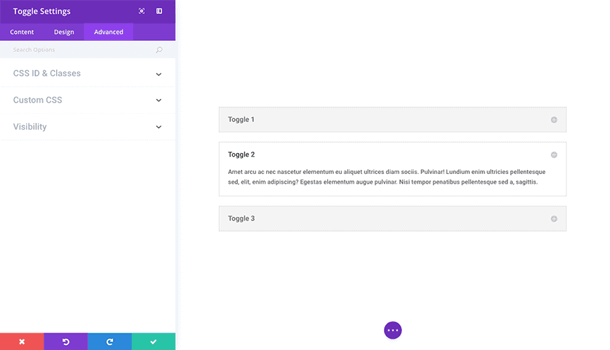Click the Toggle 1 title text
This screenshot has width=610, height=350.
[x=241, y=119]
